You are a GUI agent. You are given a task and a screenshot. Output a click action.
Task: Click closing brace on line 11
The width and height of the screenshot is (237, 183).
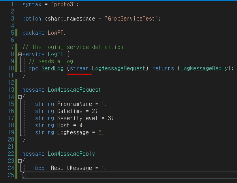[x=24, y=75]
